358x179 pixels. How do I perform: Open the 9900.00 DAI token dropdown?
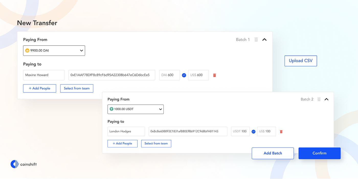(x=54, y=51)
